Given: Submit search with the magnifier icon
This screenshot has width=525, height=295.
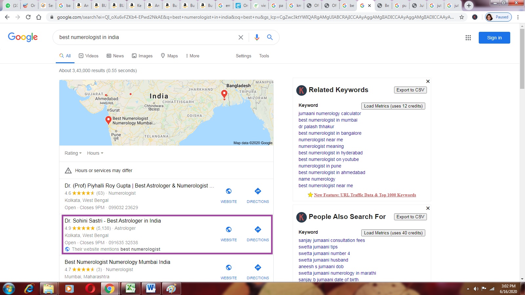Looking at the screenshot, I should point(270,37).
